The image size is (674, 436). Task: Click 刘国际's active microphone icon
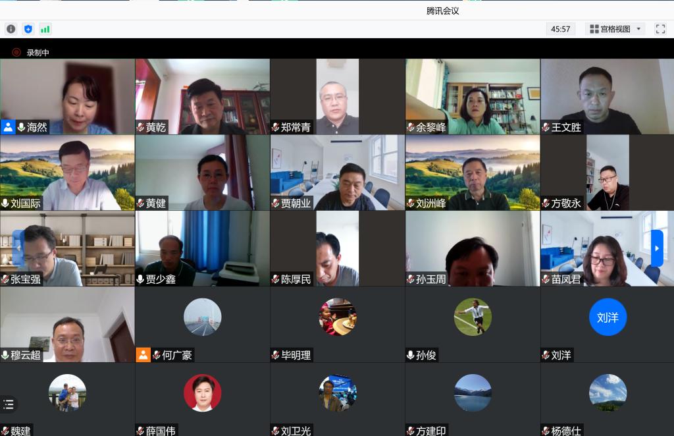click(x=5, y=203)
